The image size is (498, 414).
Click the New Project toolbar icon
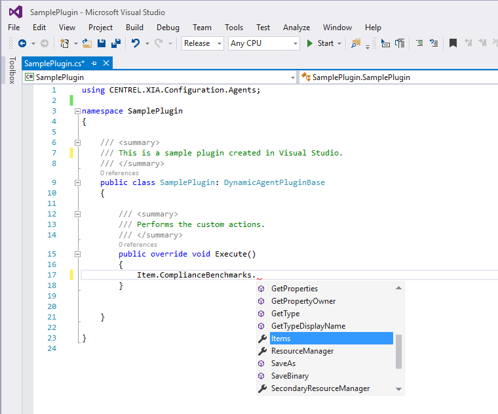tap(64, 43)
